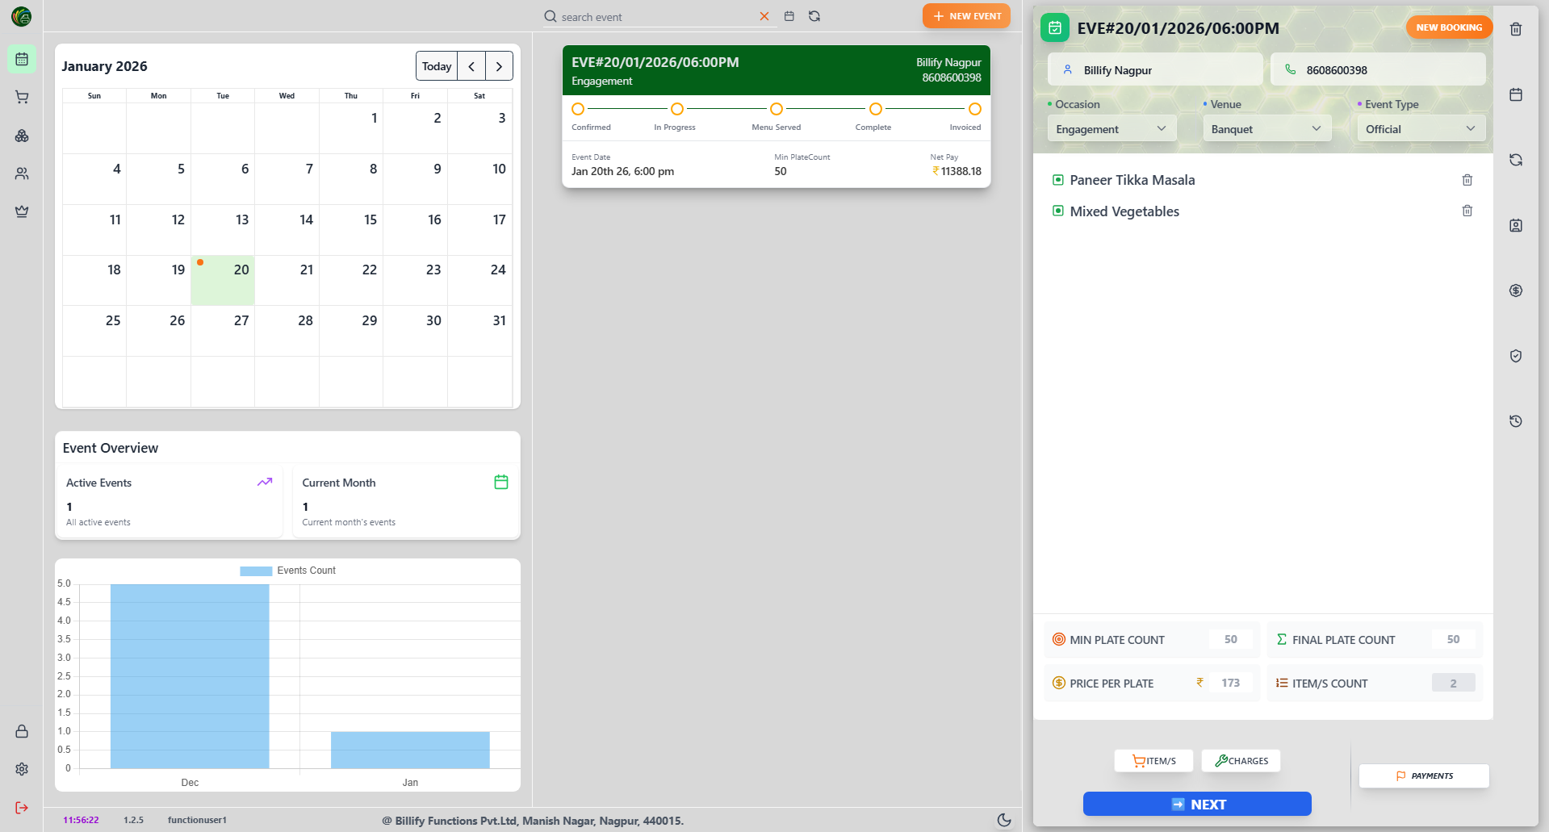Switch to the ITEM/S tab

coord(1153,761)
